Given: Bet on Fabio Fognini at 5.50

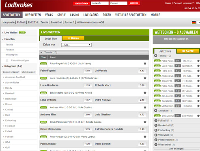Looking at the screenshot, I should pyautogui.click(x=88, y=71).
